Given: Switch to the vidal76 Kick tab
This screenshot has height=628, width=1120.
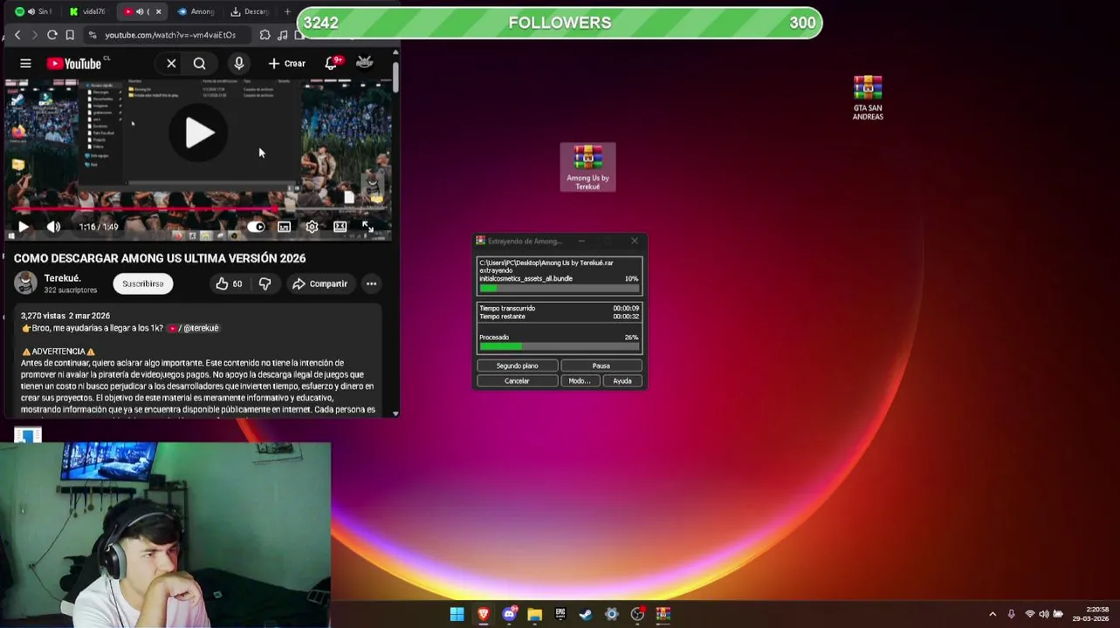Looking at the screenshot, I should click(x=87, y=11).
